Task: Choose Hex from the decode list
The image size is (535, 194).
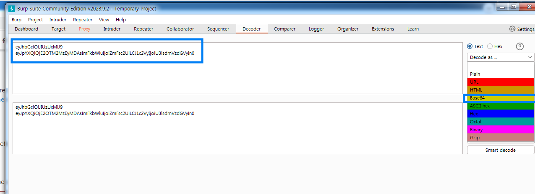Action: 501,114
